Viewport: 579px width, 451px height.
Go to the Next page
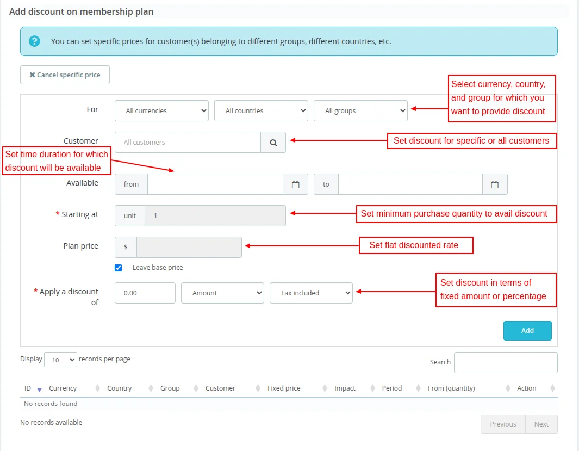click(541, 424)
